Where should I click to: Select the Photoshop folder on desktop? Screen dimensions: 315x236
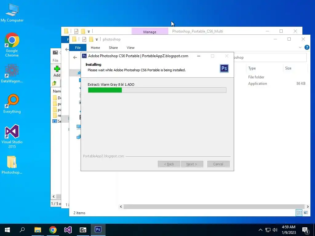12,165
